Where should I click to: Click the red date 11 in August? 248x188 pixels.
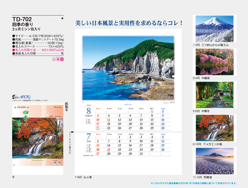coord(109,120)
